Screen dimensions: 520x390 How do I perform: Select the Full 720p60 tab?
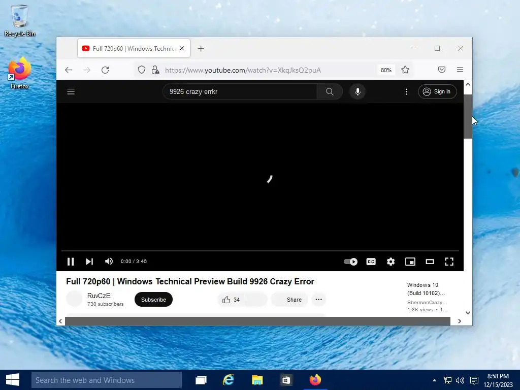point(134,48)
